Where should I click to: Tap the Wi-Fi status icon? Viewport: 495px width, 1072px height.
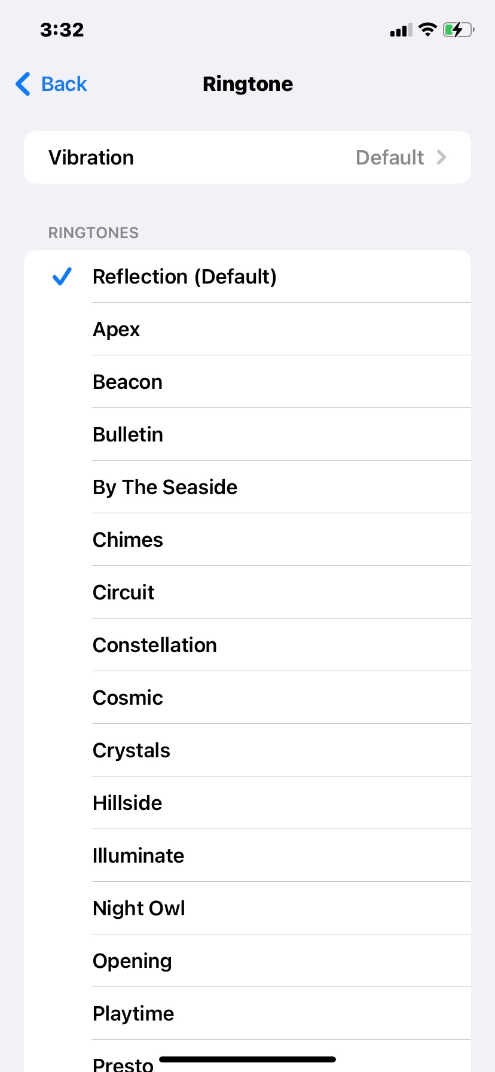pos(427,29)
